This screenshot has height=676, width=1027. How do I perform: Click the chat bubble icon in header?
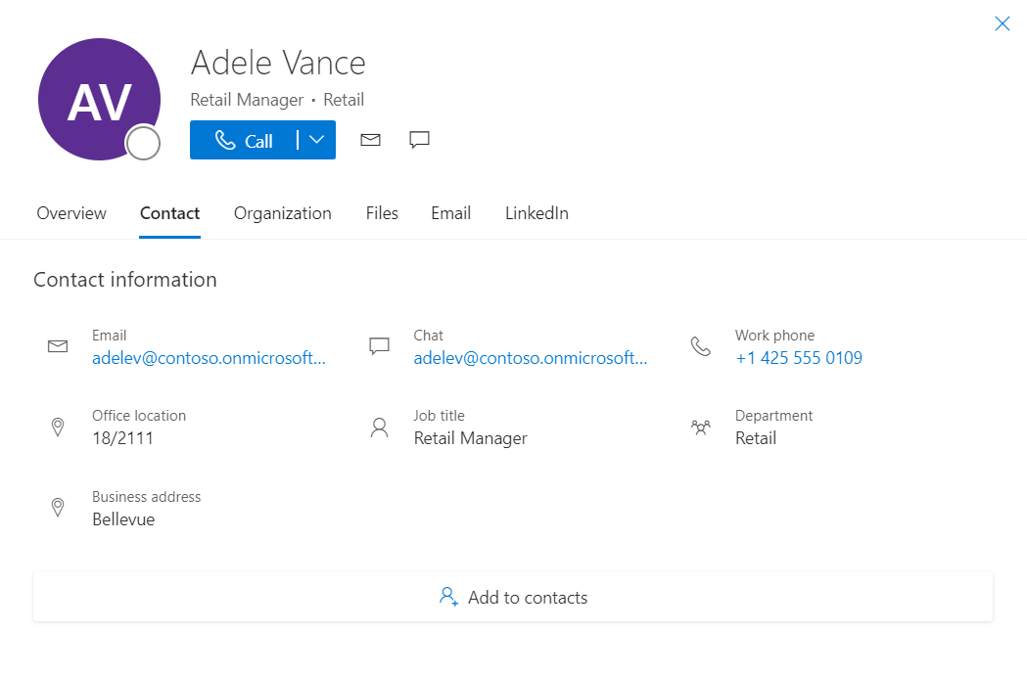click(x=419, y=140)
